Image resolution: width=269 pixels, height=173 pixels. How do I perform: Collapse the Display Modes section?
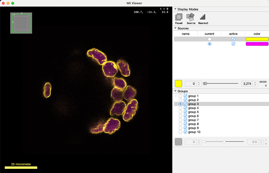pyautogui.click(x=175, y=9)
